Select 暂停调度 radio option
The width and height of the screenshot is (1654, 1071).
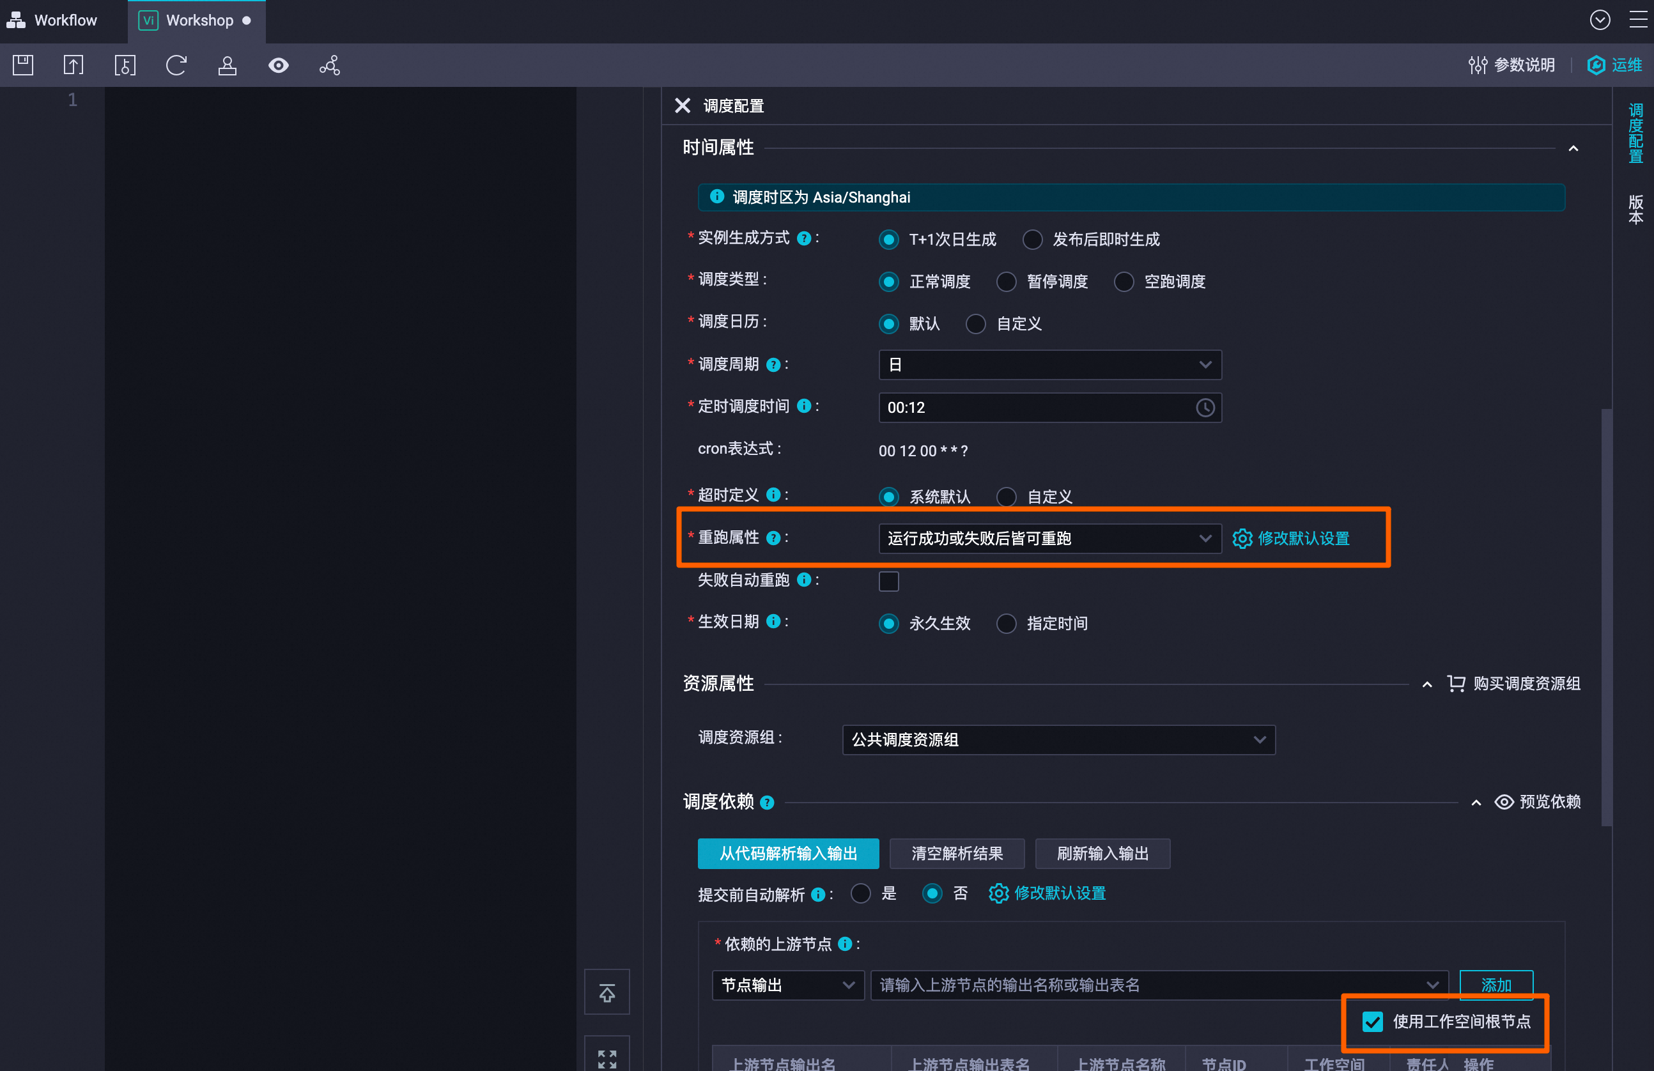pos(1007,281)
